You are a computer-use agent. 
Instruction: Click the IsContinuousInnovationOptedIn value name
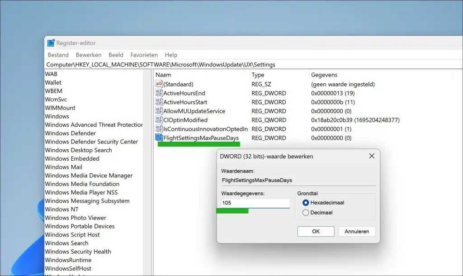(x=206, y=129)
